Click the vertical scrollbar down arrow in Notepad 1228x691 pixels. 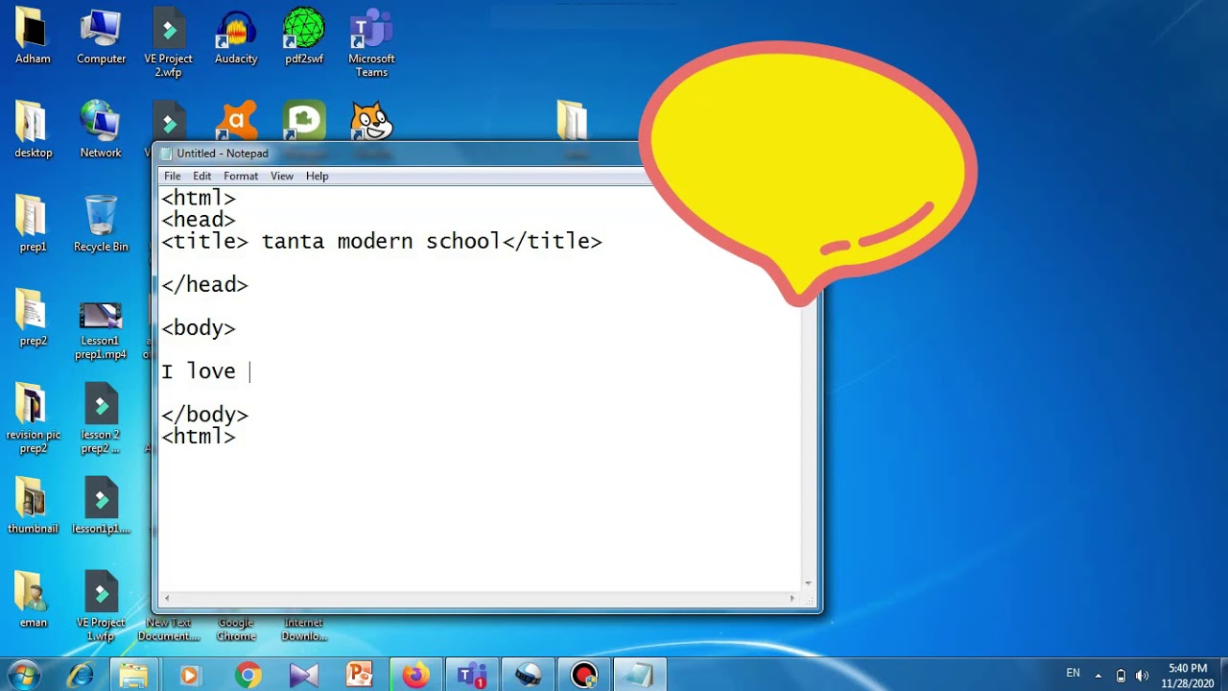(809, 583)
